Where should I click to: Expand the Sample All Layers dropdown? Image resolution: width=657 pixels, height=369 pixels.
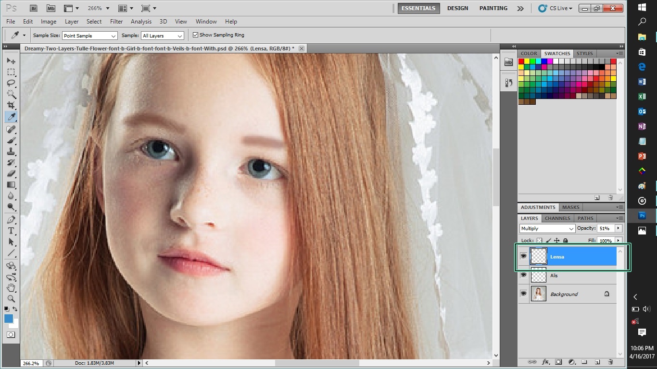163,36
